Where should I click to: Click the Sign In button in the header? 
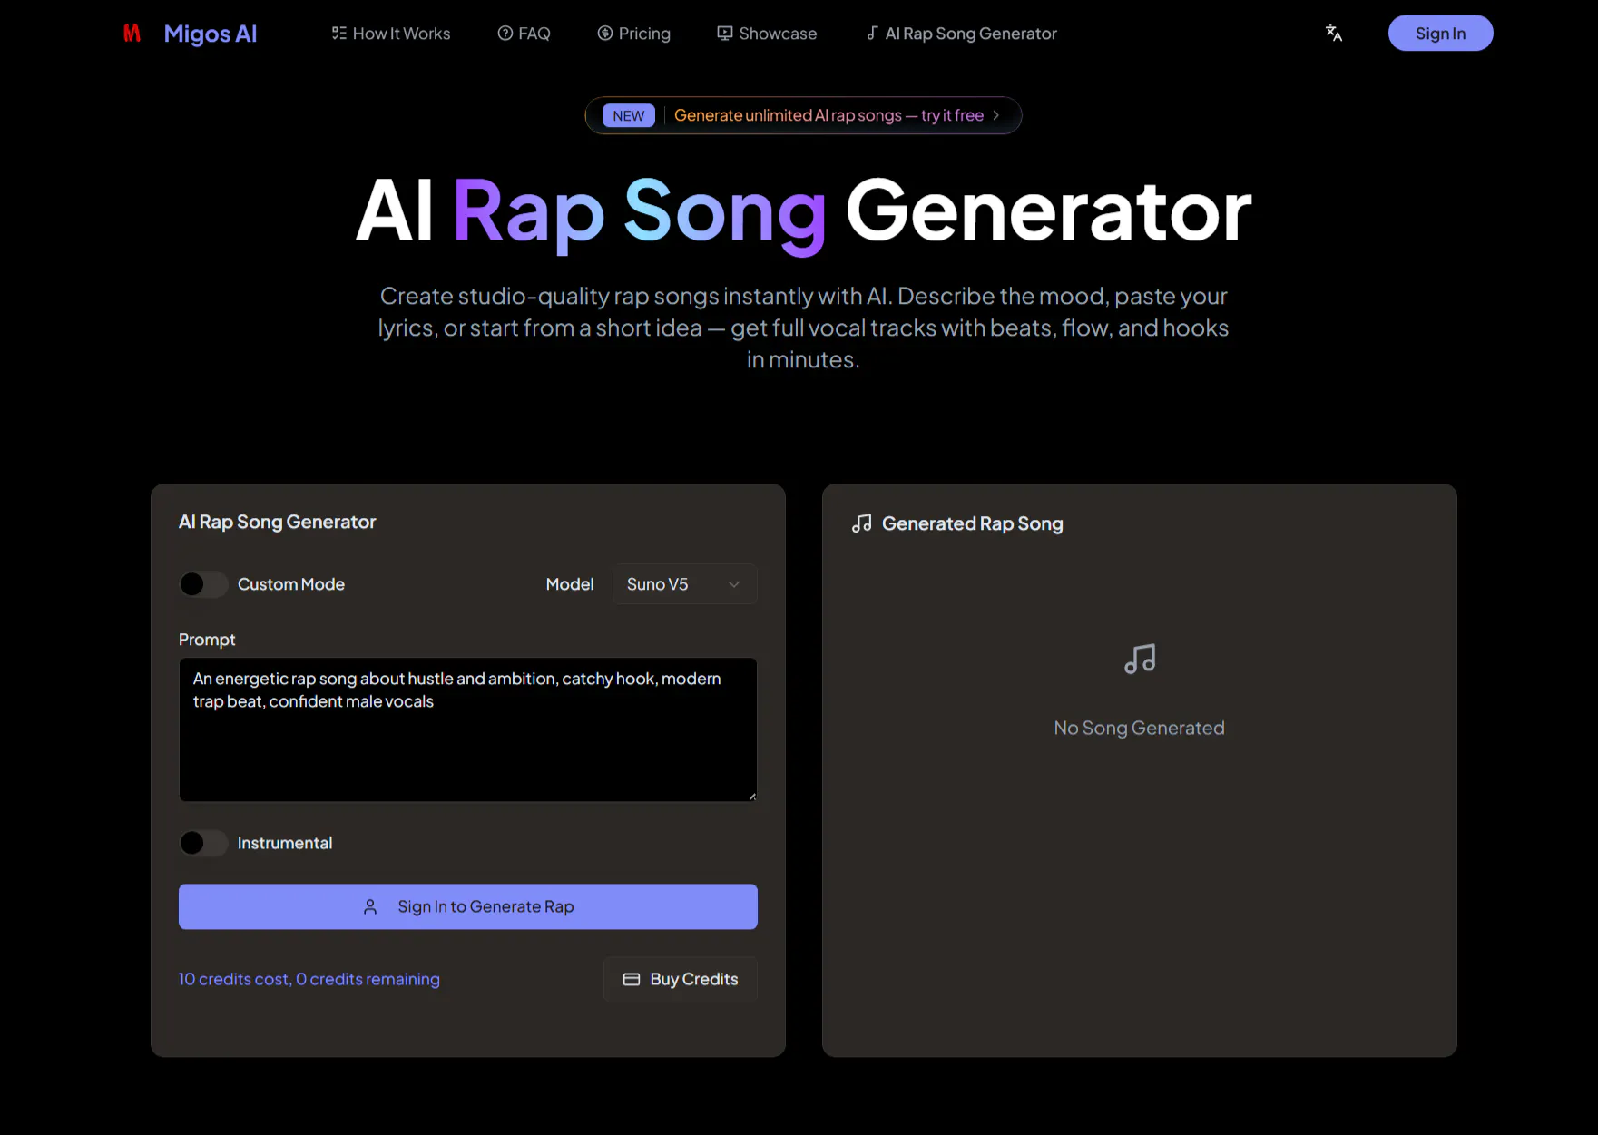click(x=1440, y=34)
